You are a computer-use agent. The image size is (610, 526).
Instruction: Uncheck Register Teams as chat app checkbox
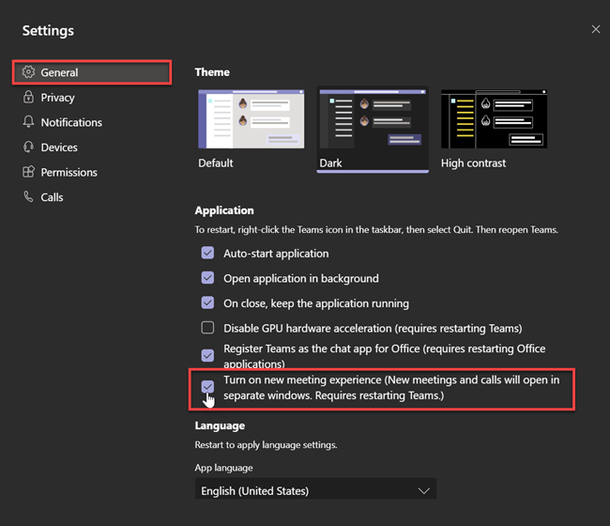[x=207, y=355]
